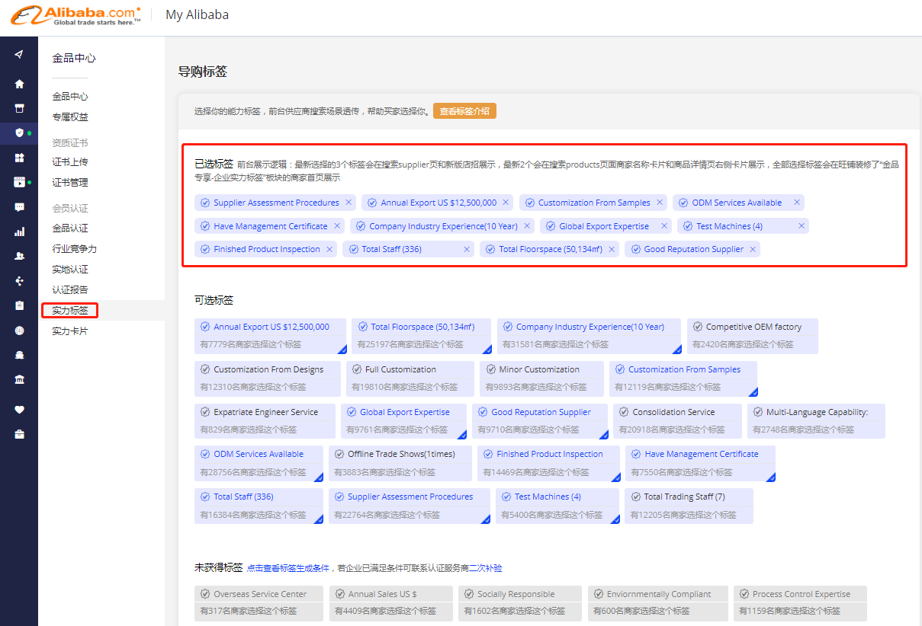Go to 证书上传 in the left menu

click(x=70, y=162)
